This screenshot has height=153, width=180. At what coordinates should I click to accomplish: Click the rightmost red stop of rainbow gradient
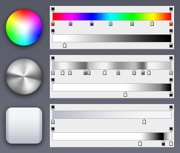click(171, 24)
